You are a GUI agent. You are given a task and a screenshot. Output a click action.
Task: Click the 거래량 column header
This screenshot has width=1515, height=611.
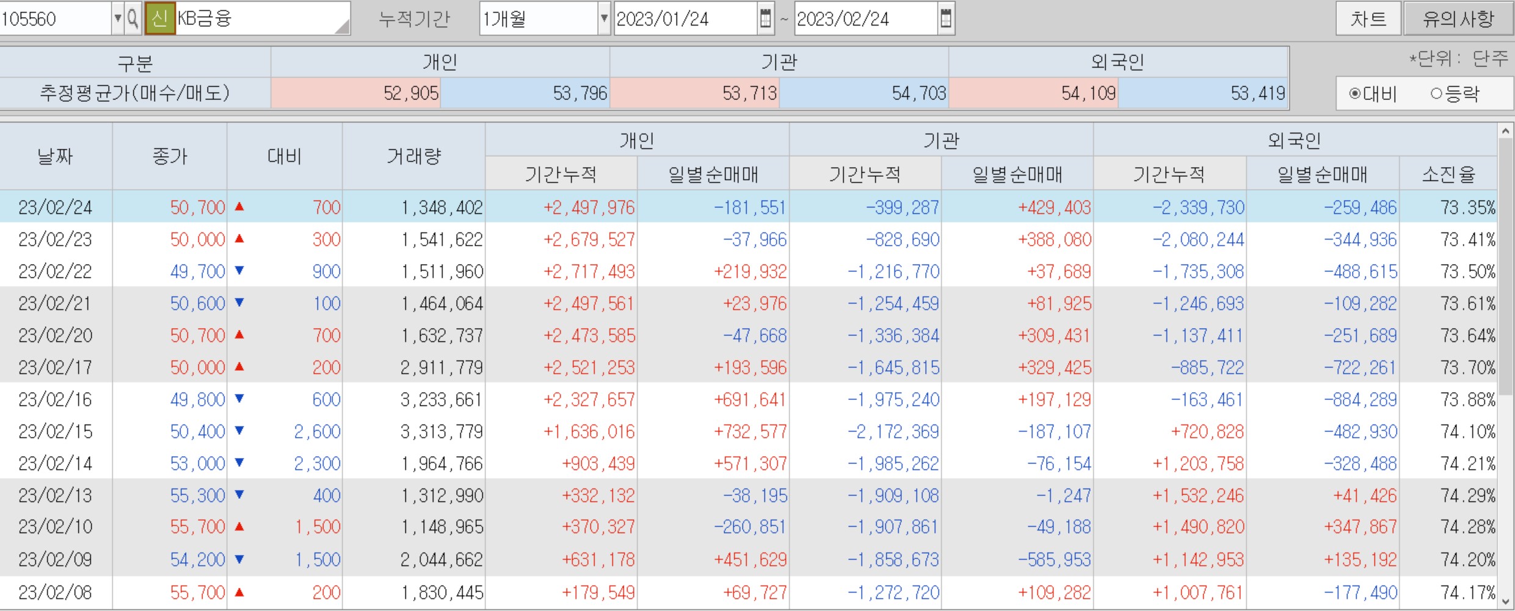click(414, 157)
